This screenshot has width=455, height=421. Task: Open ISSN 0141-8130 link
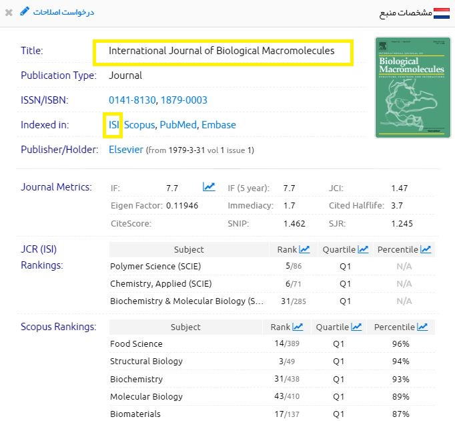click(132, 100)
